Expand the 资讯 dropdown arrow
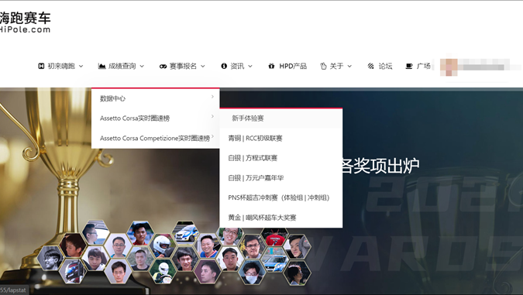Screen dimensions: 523x295 [250, 67]
